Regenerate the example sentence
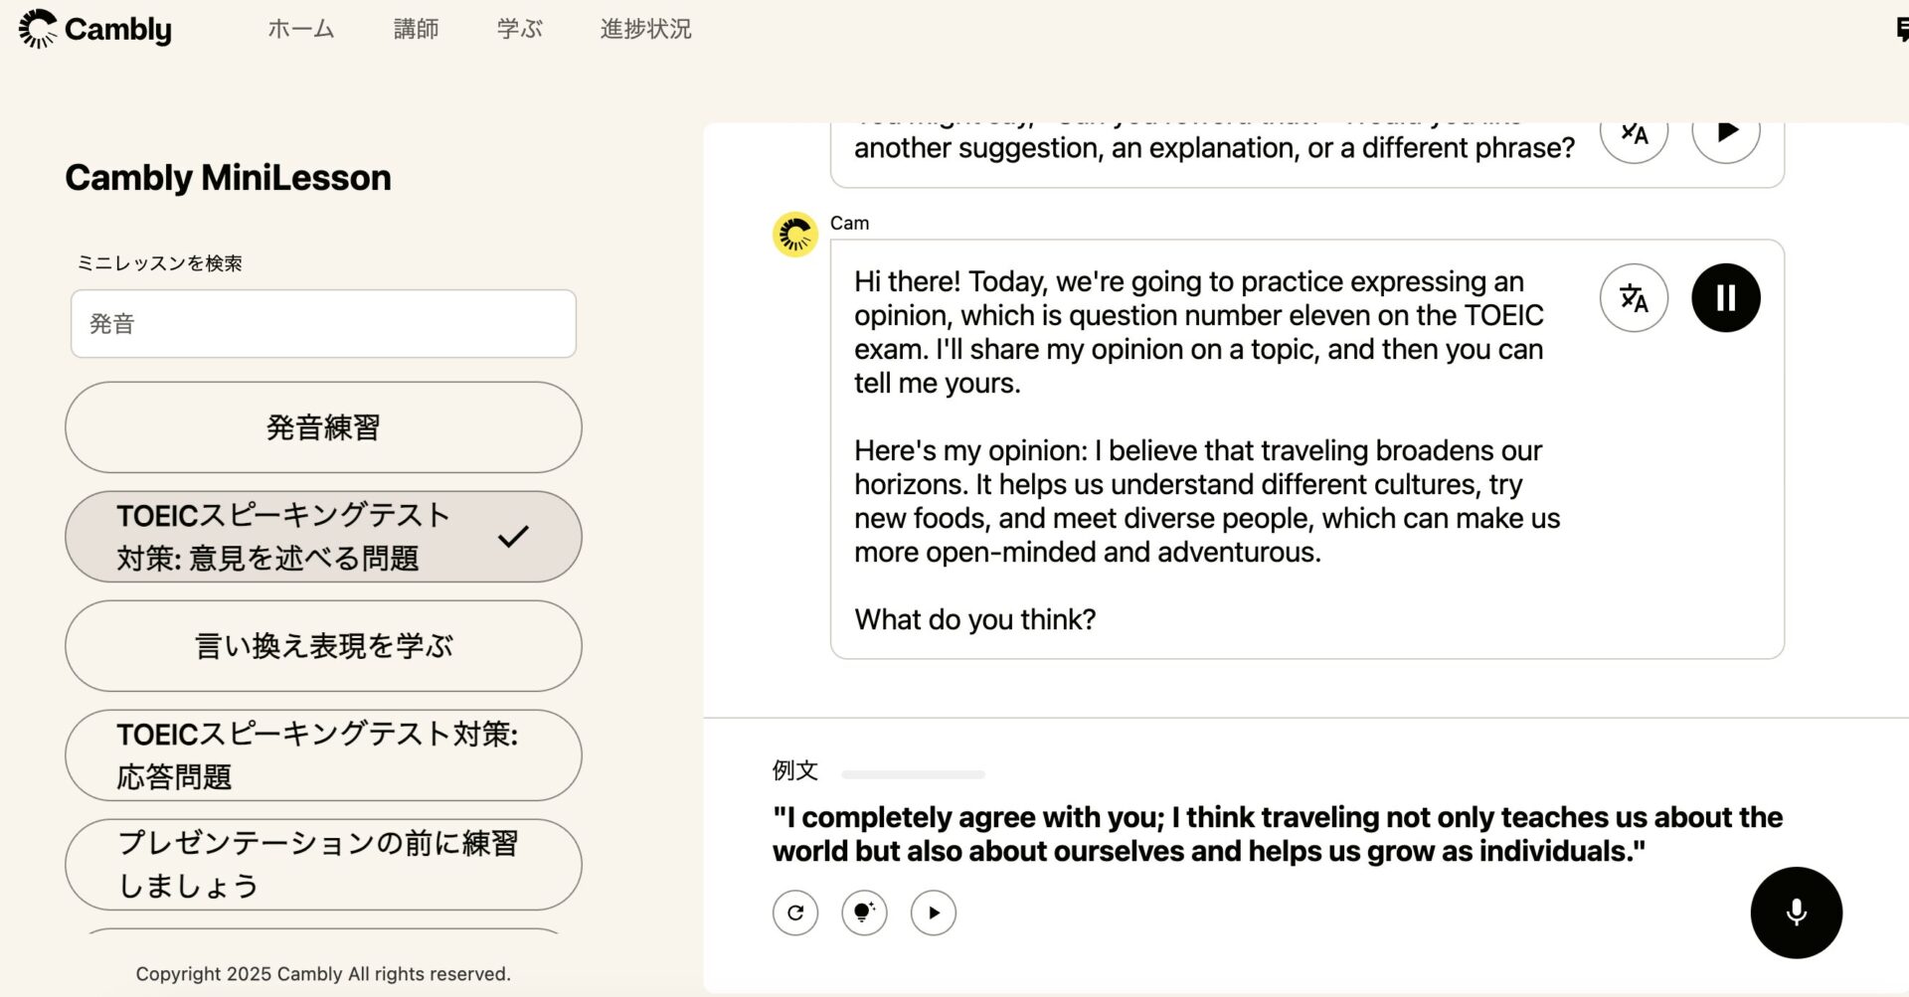 [x=794, y=912]
